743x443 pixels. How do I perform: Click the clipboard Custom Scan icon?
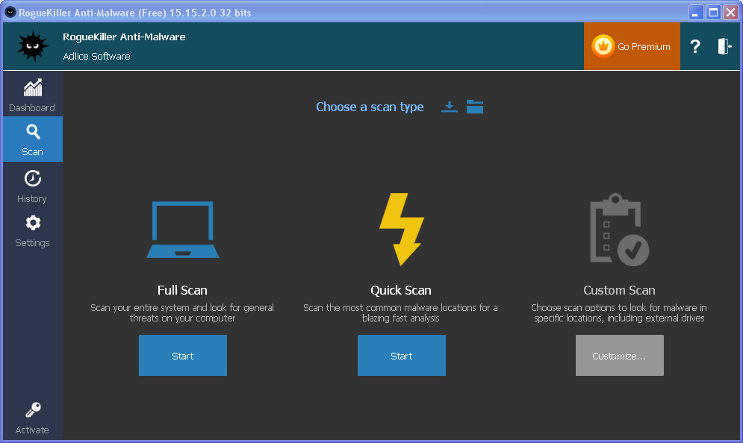coord(619,230)
